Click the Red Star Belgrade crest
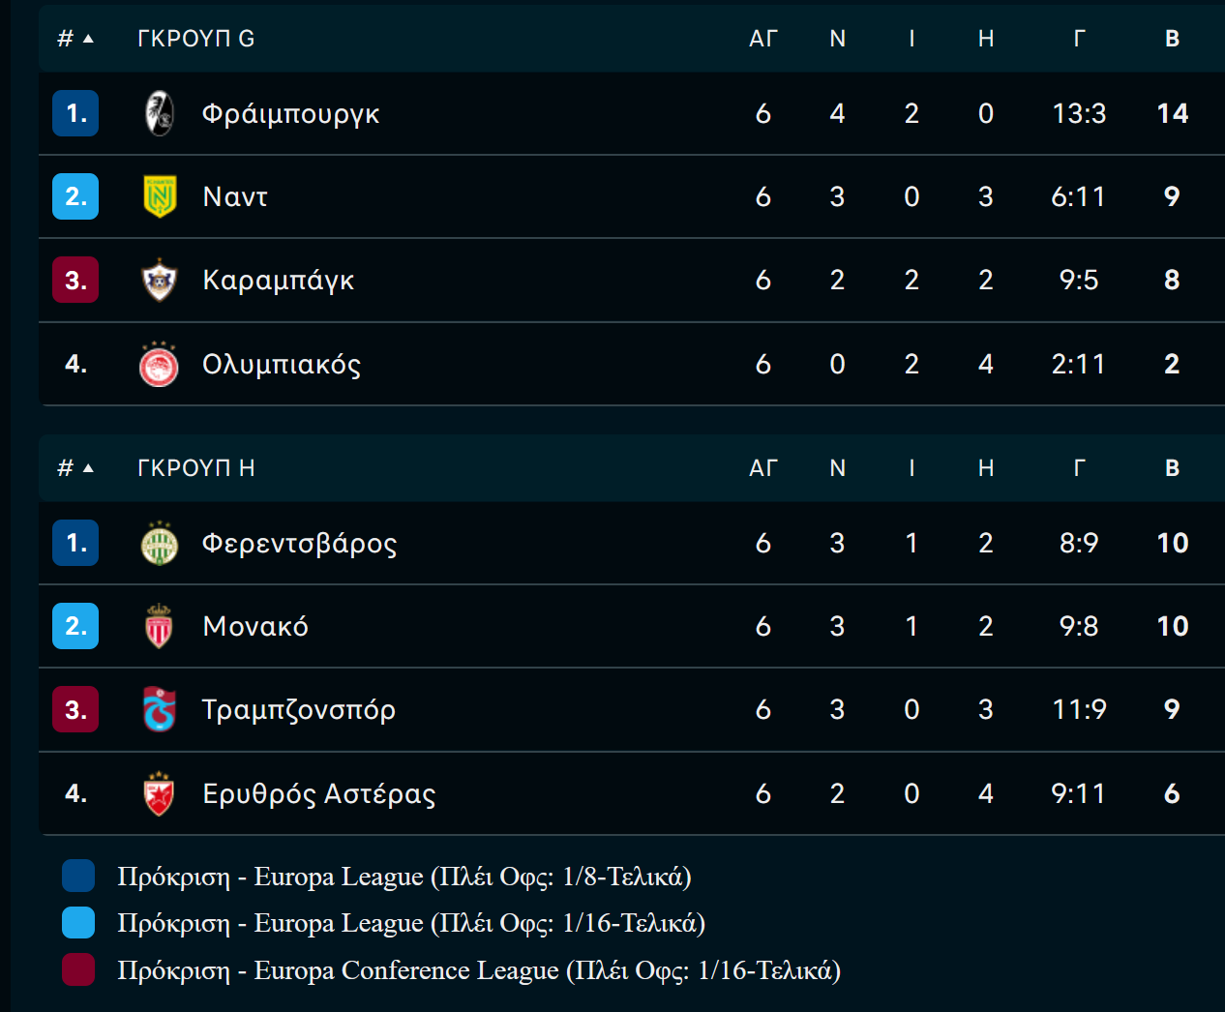The image size is (1225, 1012). [x=159, y=793]
